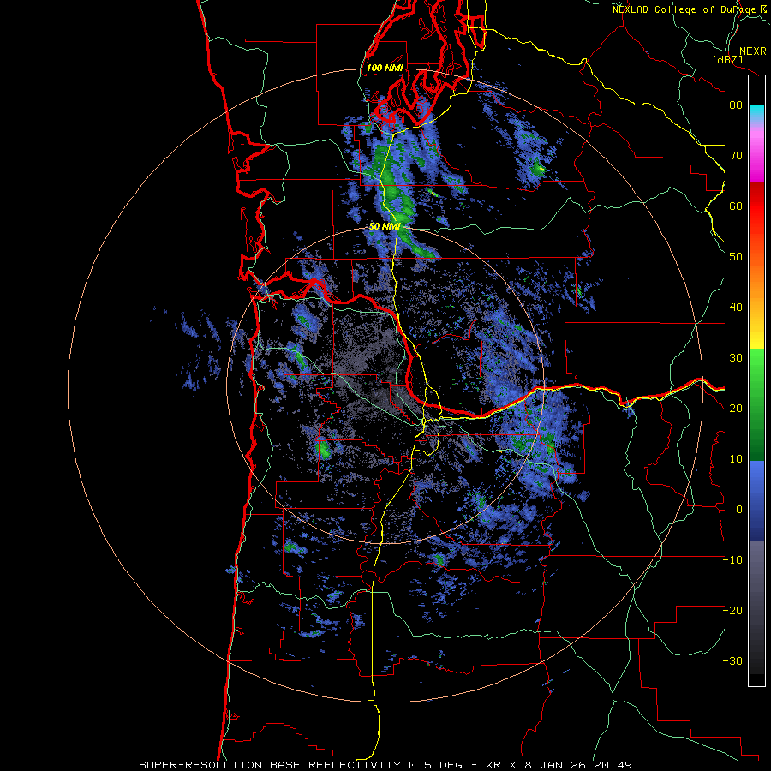This screenshot has width=771, height=771.
Task: Click the cyan segment of the color bar
Action: point(756,111)
